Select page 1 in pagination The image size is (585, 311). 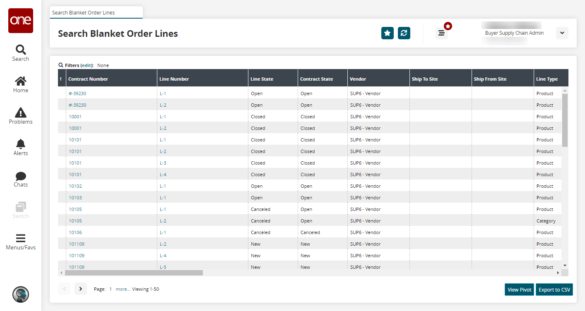pyautogui.click(x=111, y=289)
